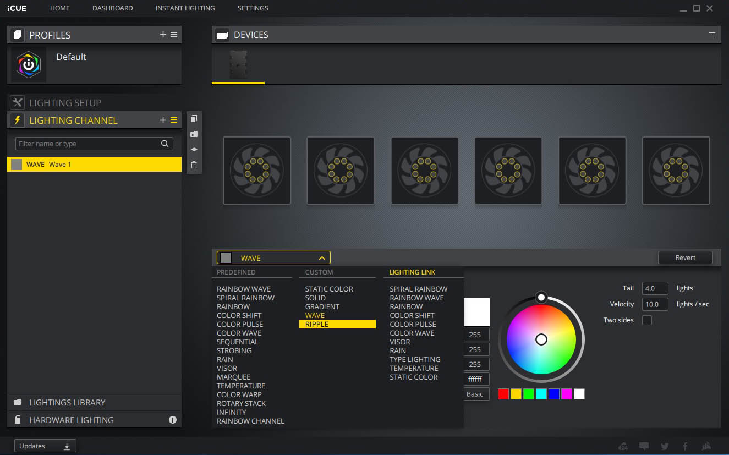Delete the lighting layer with the trash icon
This screenshot has width=729, height=455.
(x=194, y=165)
